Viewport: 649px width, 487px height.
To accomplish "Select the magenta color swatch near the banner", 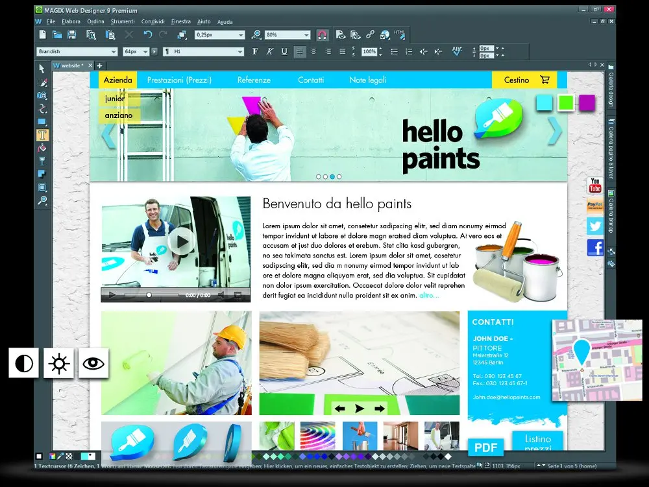I will (x=586, y=102).
